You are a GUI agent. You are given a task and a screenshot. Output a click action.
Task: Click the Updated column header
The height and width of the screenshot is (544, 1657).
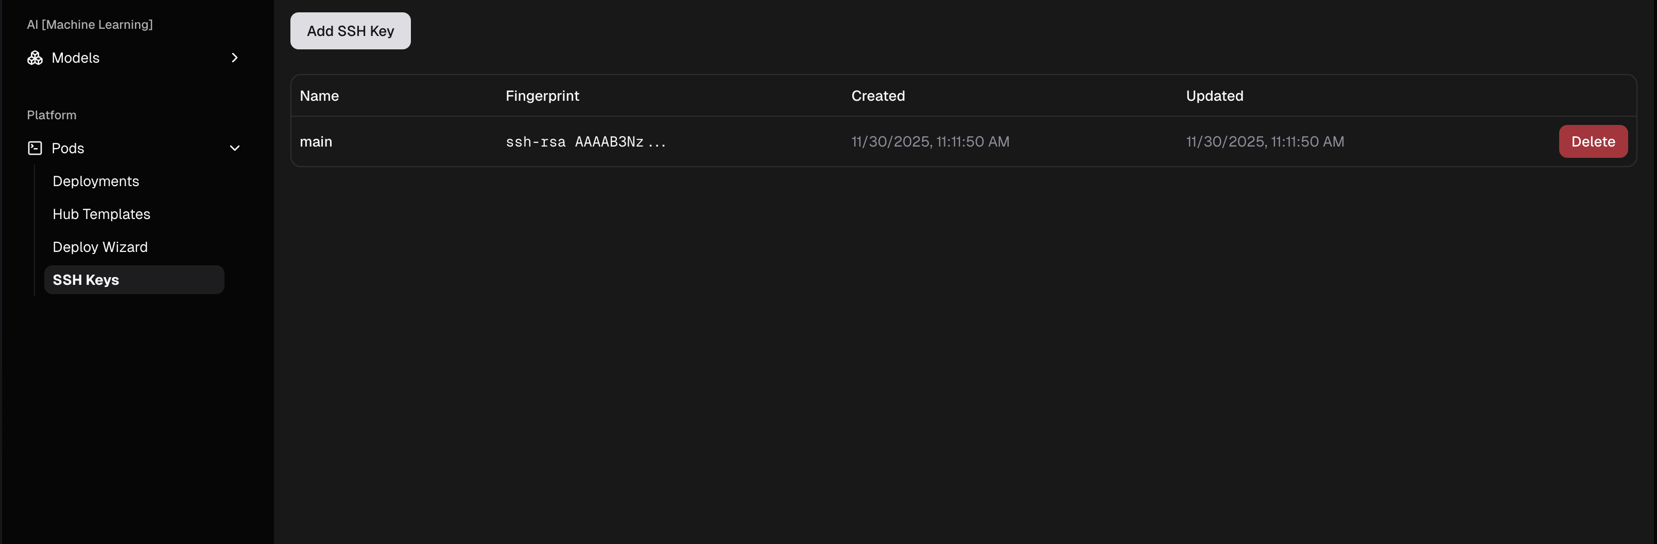(1214, 96)
